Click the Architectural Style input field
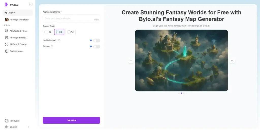260x132 pixels. click(71, 18)
